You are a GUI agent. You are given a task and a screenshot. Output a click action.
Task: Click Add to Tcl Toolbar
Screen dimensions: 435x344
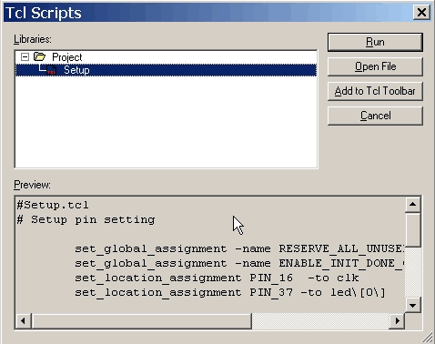pyautogui.click(x=375, y=91)
